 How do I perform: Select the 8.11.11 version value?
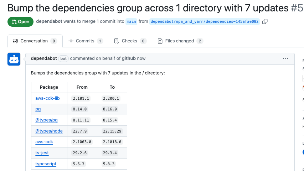click(81, 120)
